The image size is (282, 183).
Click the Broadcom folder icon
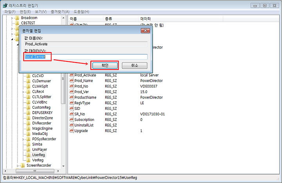point(17,18)
